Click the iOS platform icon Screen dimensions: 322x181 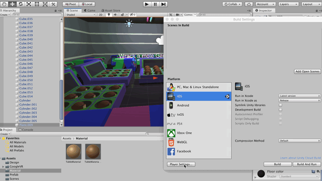(171, 96)
